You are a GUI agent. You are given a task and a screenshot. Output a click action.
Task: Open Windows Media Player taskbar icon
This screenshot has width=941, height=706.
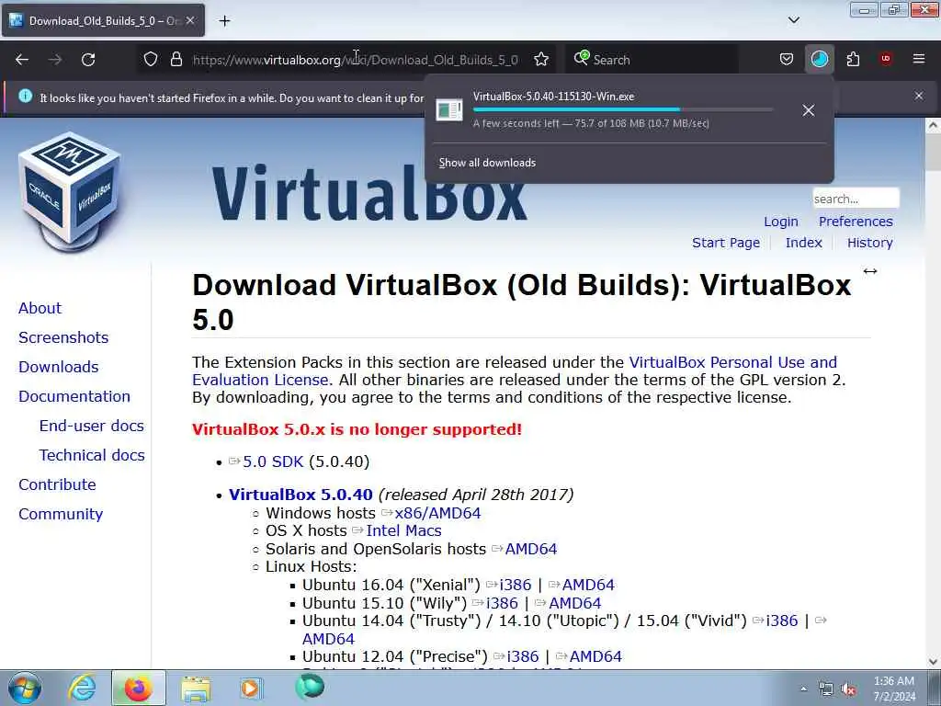252,688
